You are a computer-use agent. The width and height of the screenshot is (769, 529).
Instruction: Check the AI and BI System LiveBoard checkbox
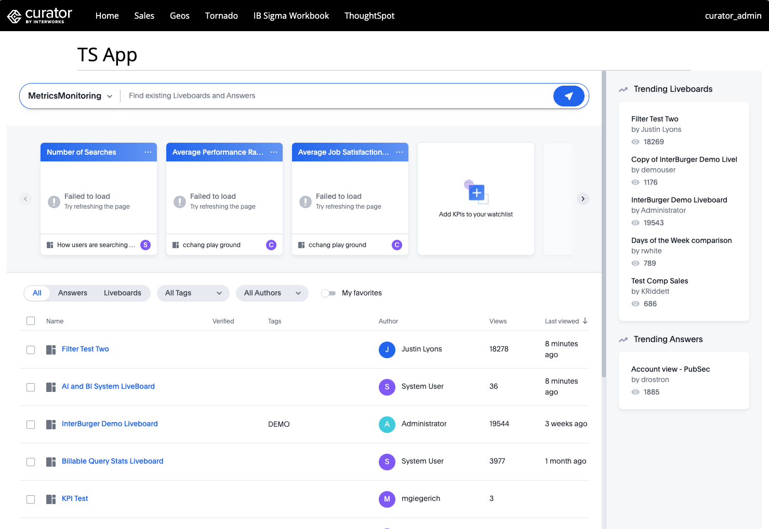(x=31, y=387)
